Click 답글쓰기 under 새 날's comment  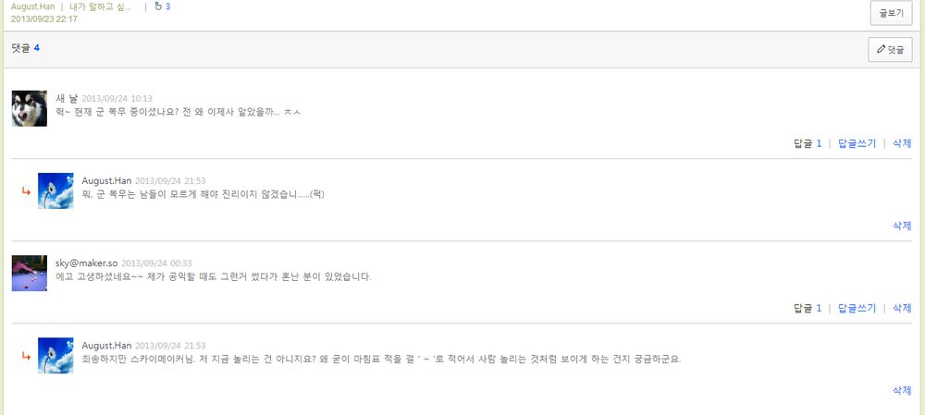(x=857, y=143)
